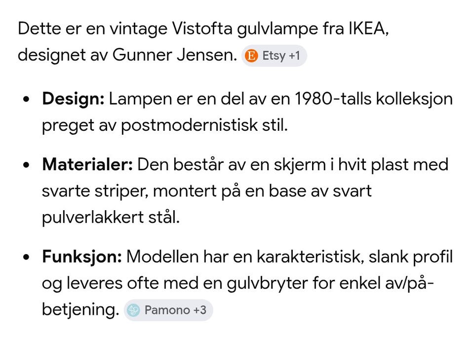
Task: Click the bold Funksjon: label
Action: 82,257
